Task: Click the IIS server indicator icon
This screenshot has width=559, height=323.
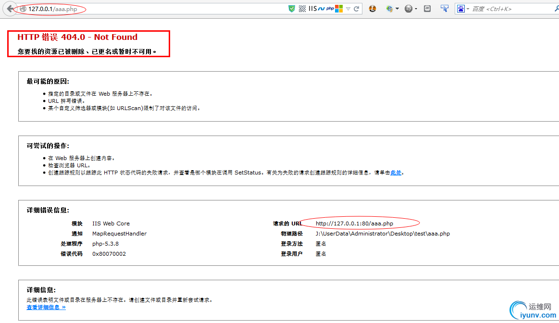Action: click(312, 9)
